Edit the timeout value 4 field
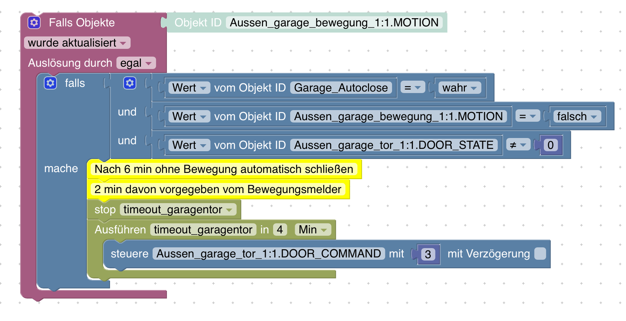Image resolution: width=626 pixels, height=321 pixels. [x=280, y=230]
